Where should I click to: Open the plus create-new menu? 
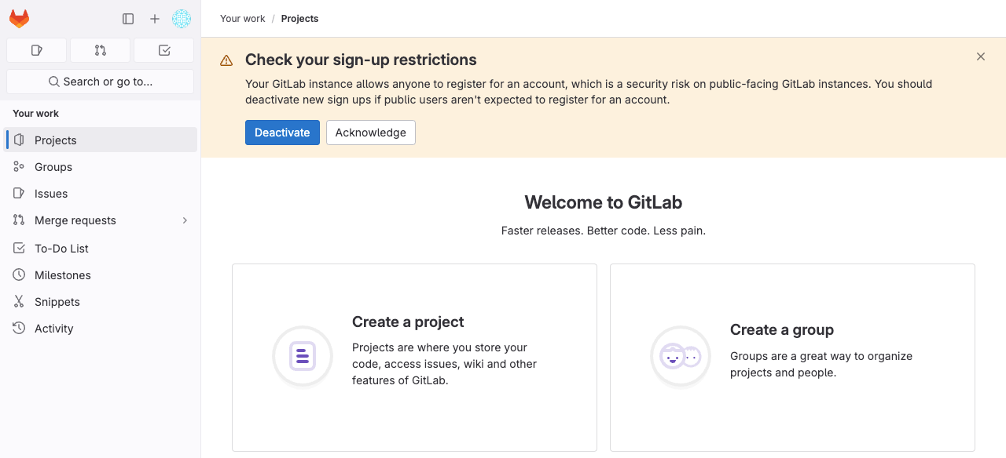click(155, 19)
